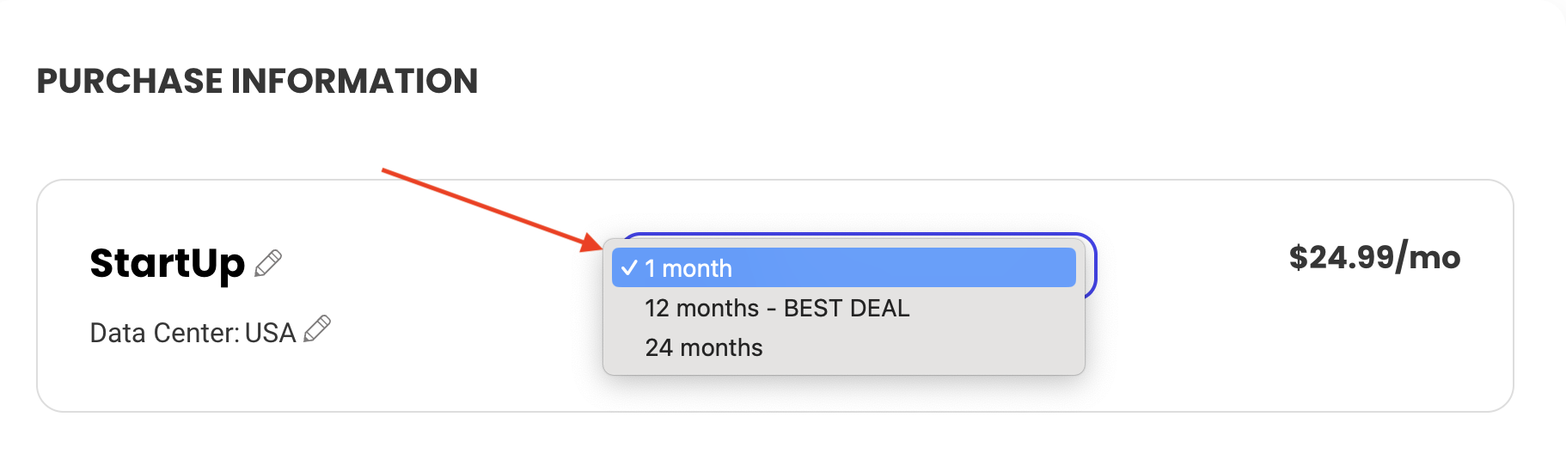Click the Data Center label text
Viewport: 1566px width, 466px height.
point(164,333)
